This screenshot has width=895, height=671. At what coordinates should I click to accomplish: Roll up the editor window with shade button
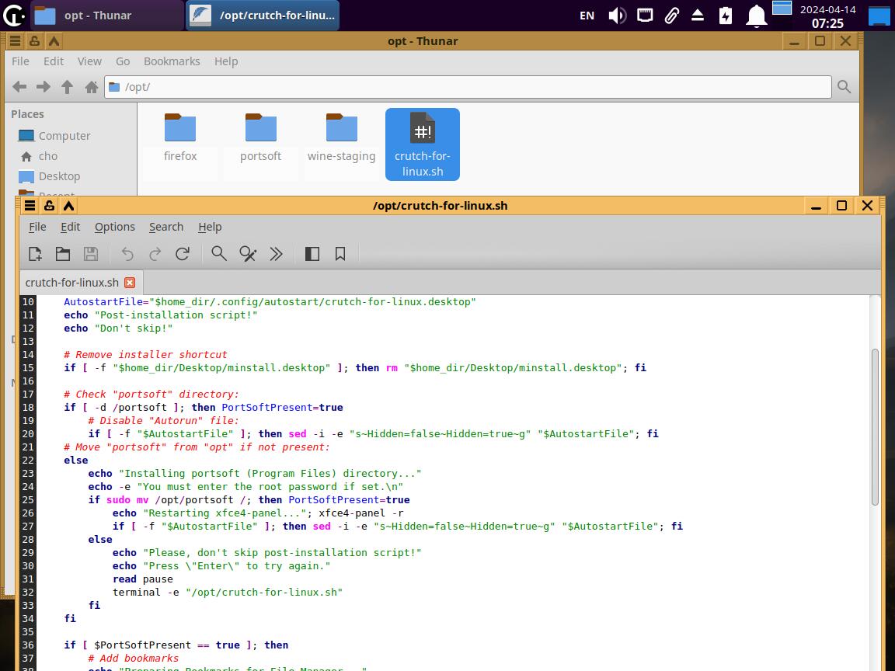point(68,206)
